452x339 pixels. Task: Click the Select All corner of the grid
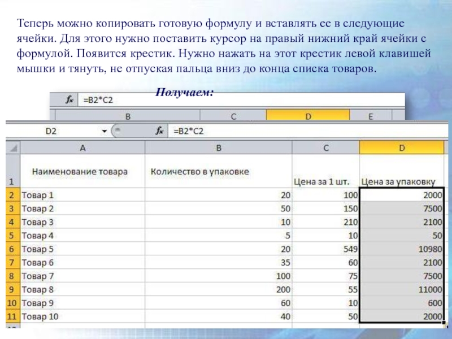[12, 148]
